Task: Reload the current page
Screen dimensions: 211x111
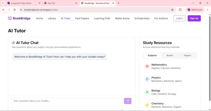Action: click(x=15, y=10)
